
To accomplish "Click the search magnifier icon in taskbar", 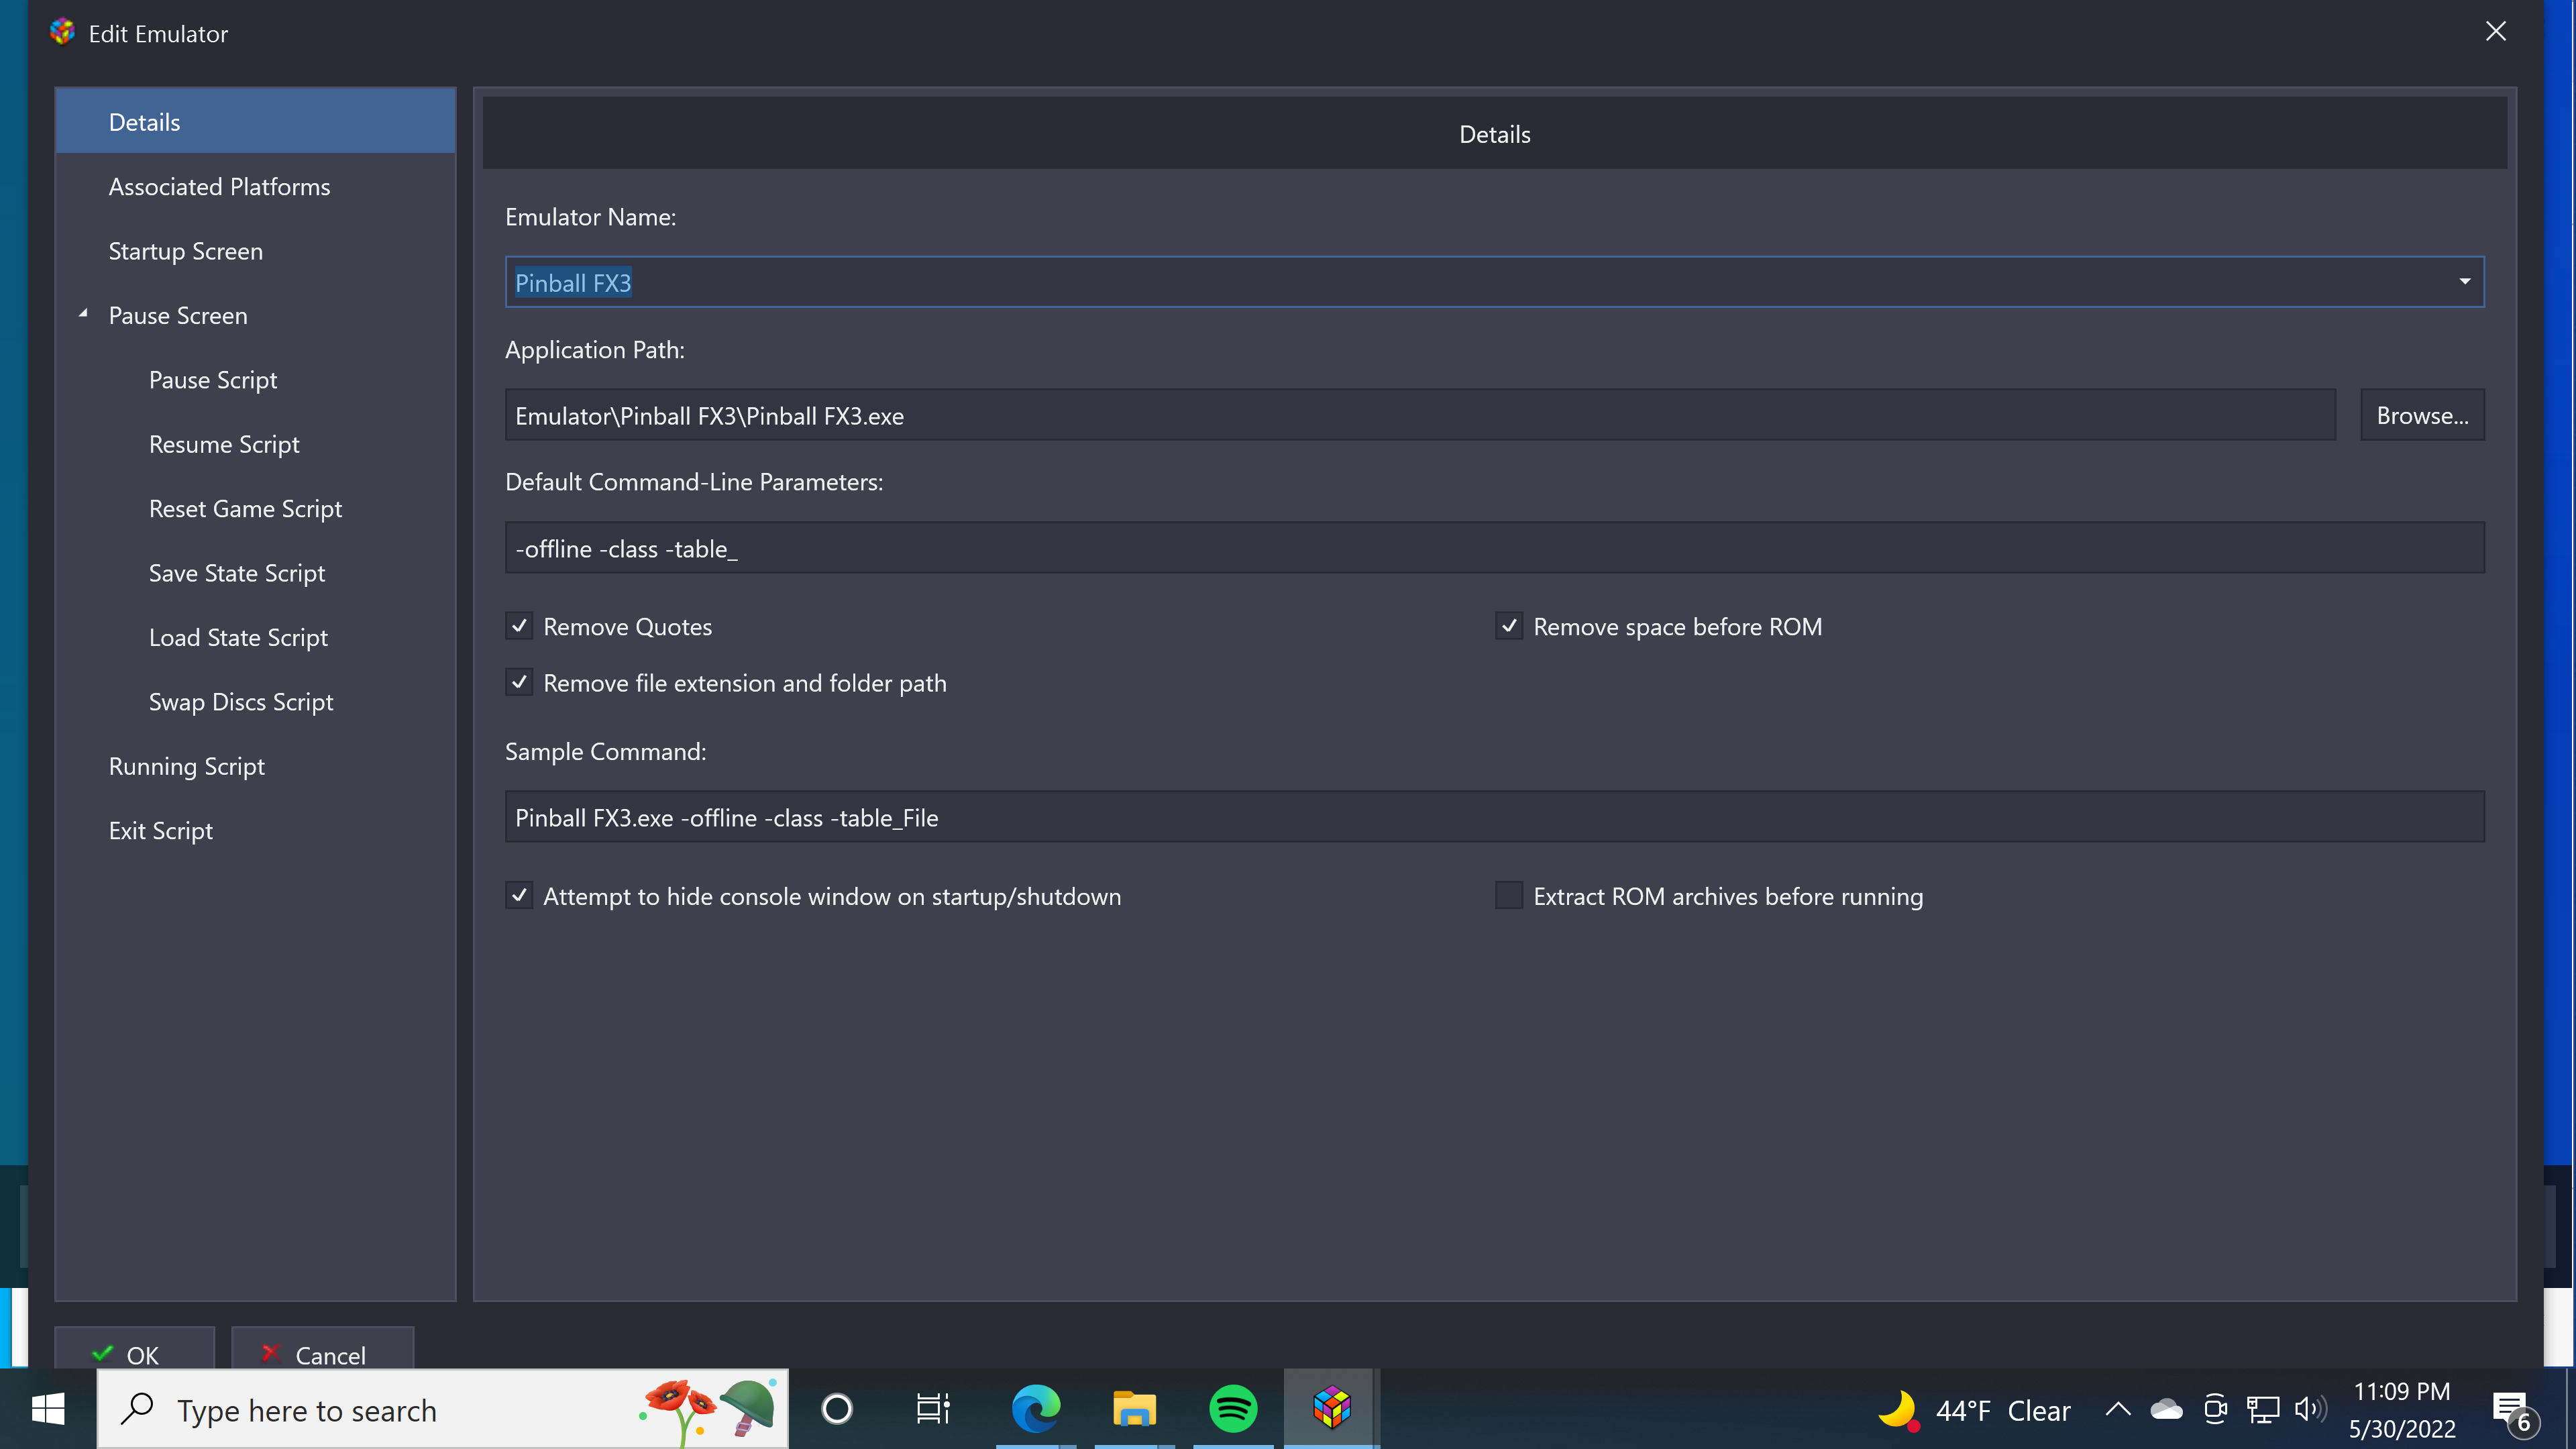I will [x=137, y=1409].
